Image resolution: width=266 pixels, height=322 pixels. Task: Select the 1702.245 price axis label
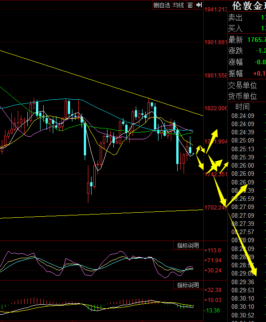(216, 207)
